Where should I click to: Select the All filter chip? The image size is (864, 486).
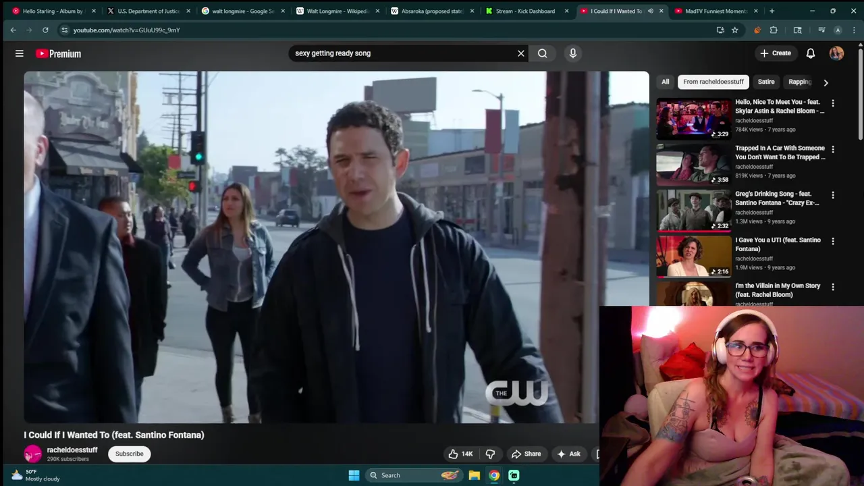pyautogui.click(x=665, y=82)
